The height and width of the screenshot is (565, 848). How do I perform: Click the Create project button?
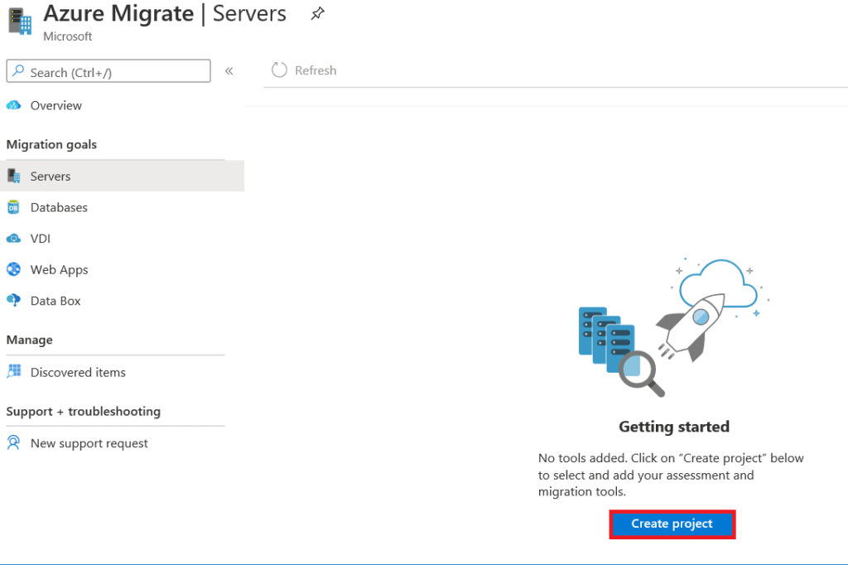[672, 524]
